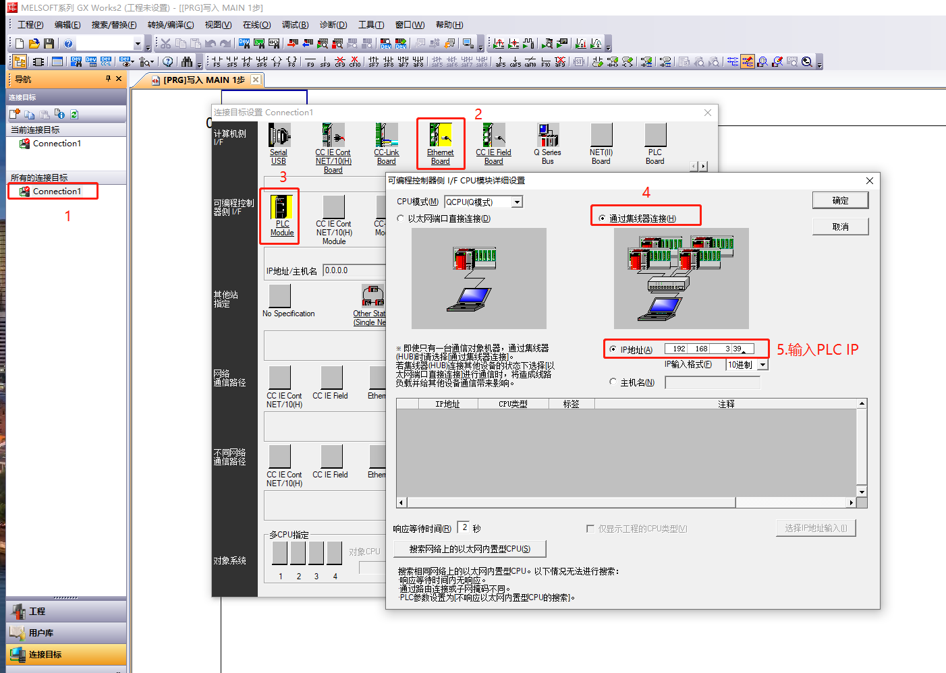Viewport: 946px width, 673px height.
Task: Toggle the navigation tree view icon
Action: pos(20,62)
